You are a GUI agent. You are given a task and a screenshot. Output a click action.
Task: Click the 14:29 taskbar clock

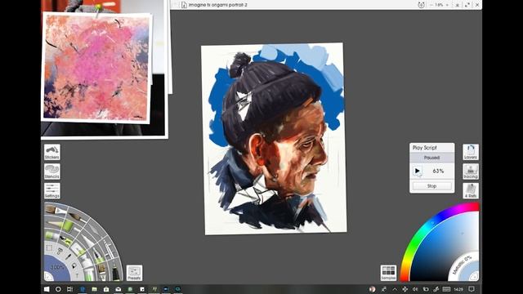(x=458, y=289)
